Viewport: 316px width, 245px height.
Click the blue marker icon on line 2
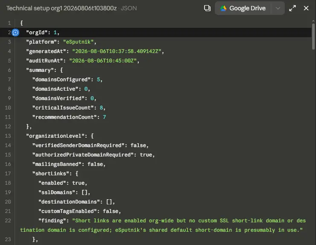[15, 32]
